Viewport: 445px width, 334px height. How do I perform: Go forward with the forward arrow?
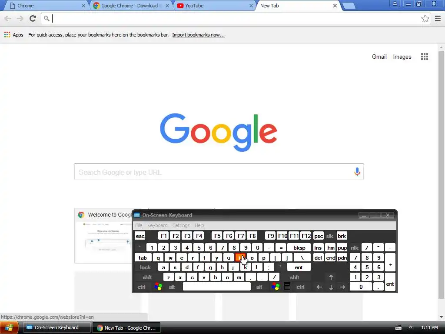(20, 19)
